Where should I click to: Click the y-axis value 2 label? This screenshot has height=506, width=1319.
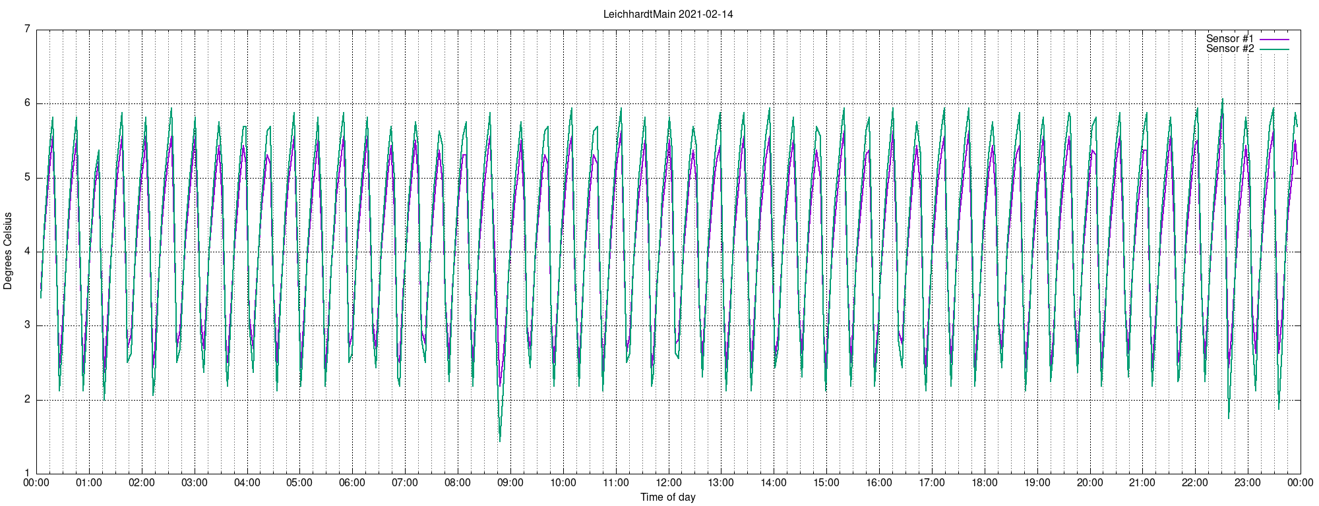[x=28, y=399]
